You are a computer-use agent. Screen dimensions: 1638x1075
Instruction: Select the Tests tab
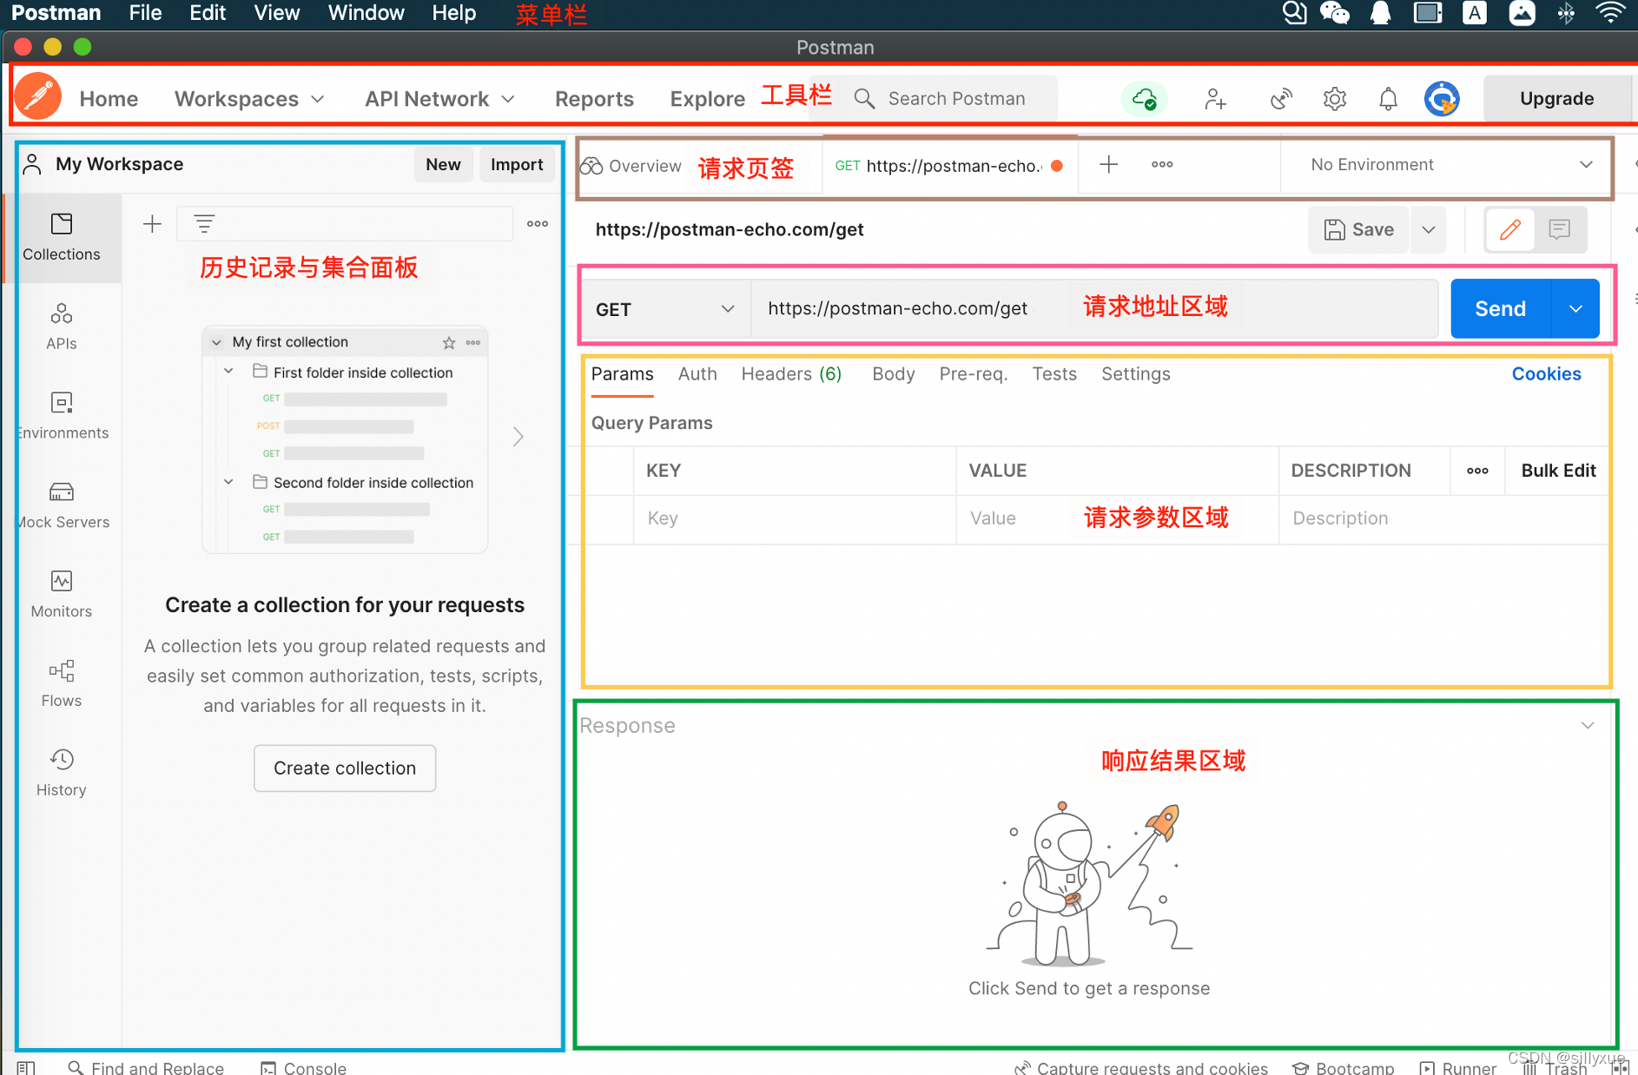pyautogui.click(x=1054, y=374)
